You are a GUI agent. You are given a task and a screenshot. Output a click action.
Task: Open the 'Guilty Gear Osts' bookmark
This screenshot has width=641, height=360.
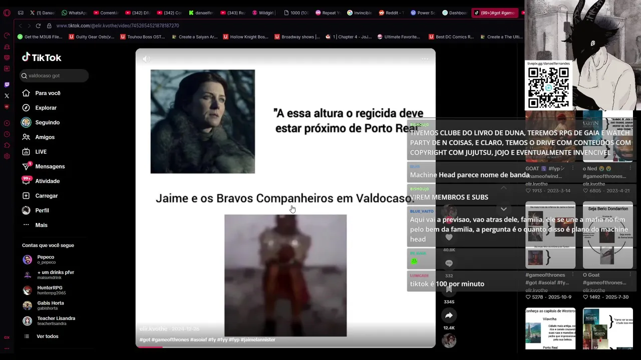point(92,36)
